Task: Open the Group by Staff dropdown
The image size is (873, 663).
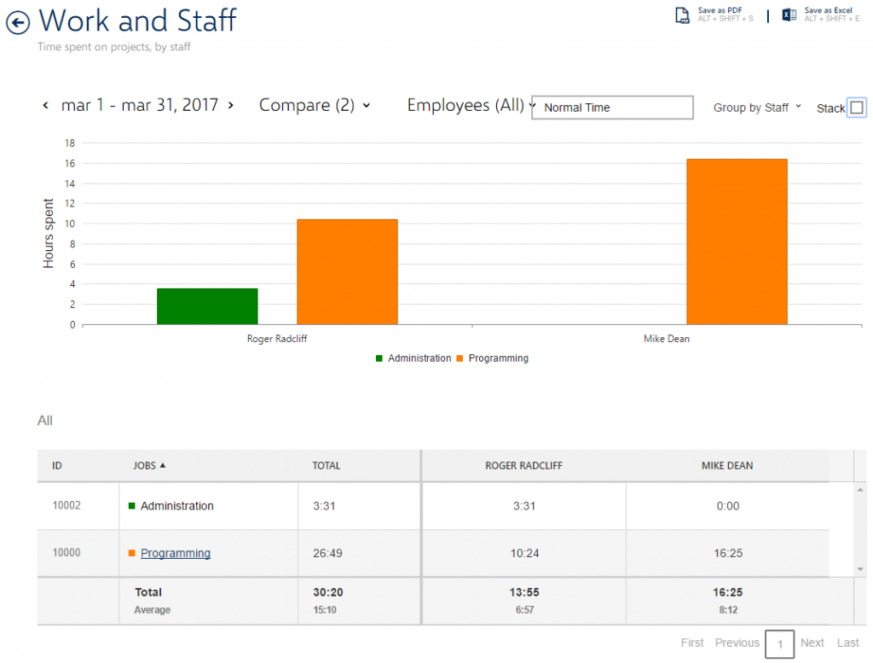Action: click(757, 108)
